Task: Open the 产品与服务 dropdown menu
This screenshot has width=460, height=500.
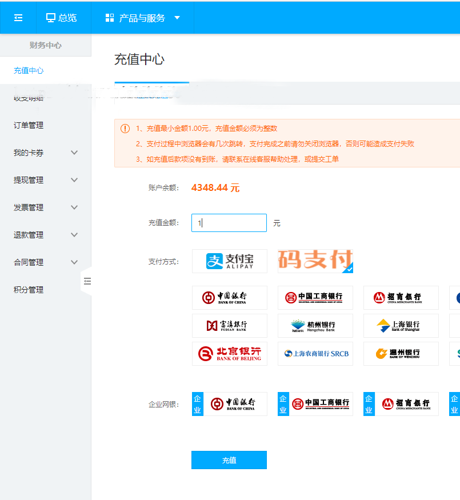Action: click(x=142, y=18)
